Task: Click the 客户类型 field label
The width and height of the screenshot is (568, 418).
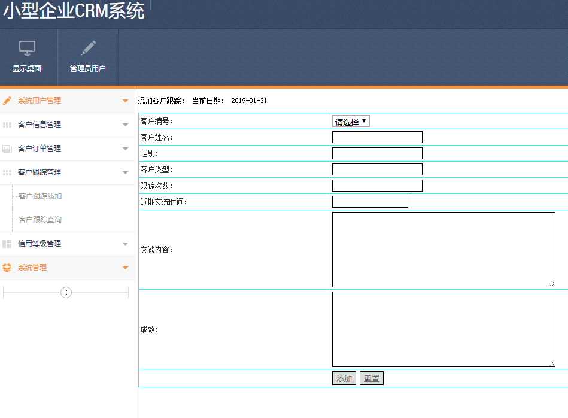Action: click(156, 169)
